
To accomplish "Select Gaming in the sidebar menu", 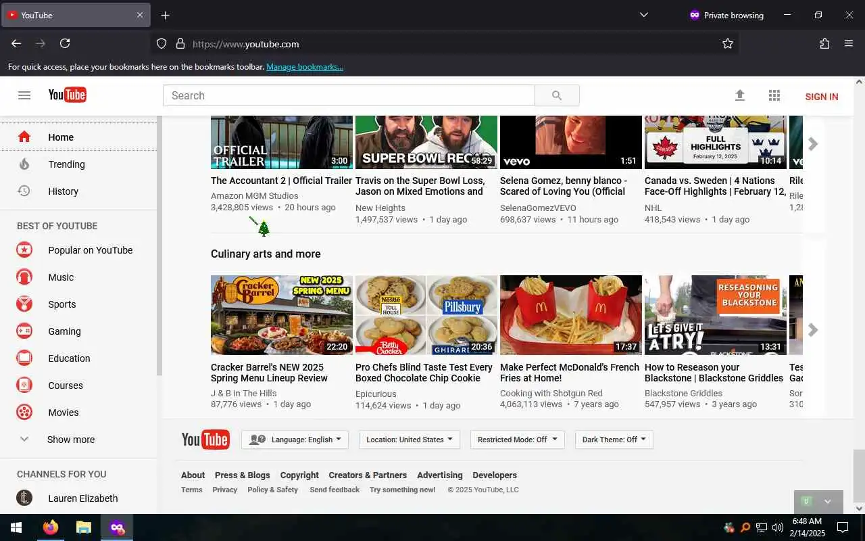I will click(x=78, y=331).
